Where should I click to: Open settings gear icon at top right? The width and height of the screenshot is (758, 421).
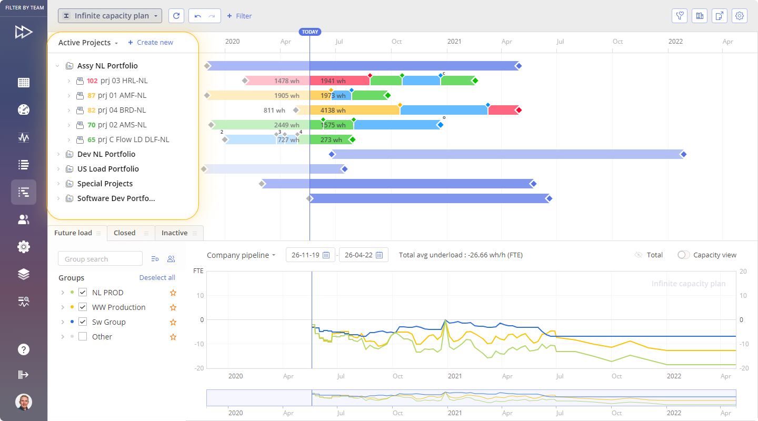[x=740, y=16]
